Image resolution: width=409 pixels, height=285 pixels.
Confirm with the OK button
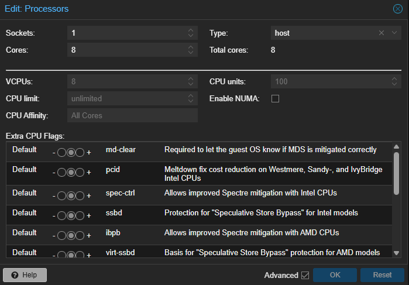point(335,275)
